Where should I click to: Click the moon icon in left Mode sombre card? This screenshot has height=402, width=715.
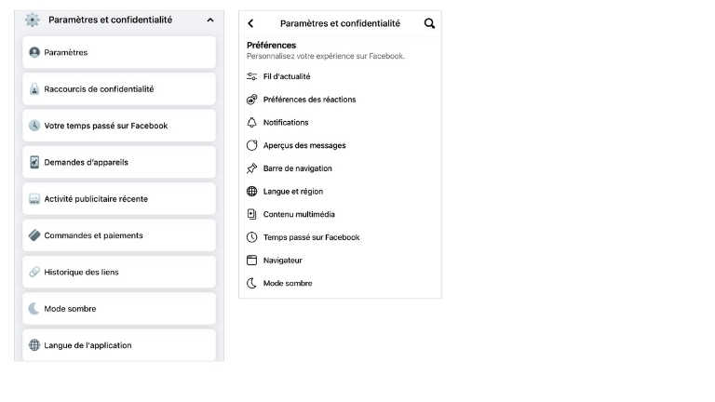tap(34, 309)
